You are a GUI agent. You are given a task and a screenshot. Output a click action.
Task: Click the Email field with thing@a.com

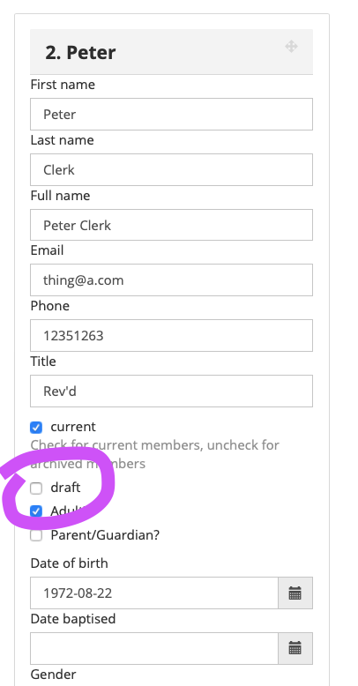[172, 280]
